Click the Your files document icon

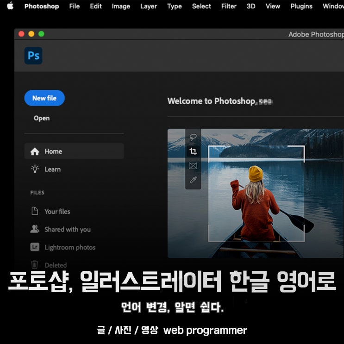point(35,211)
